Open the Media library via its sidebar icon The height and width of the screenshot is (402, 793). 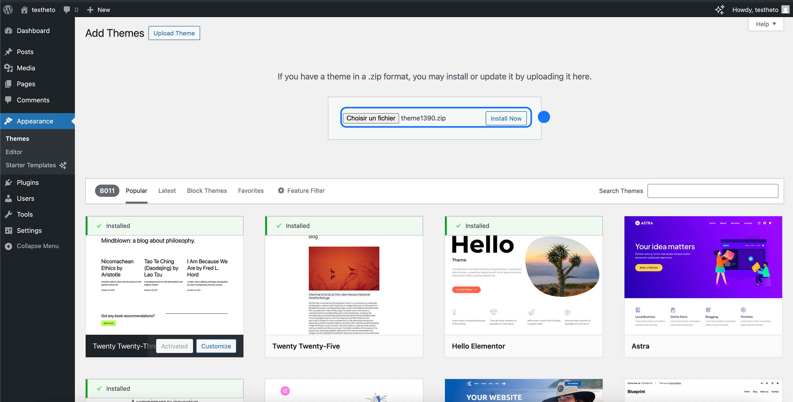8,68
